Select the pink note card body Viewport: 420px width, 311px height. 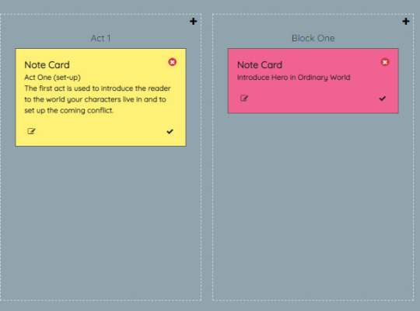coord(313,81)
